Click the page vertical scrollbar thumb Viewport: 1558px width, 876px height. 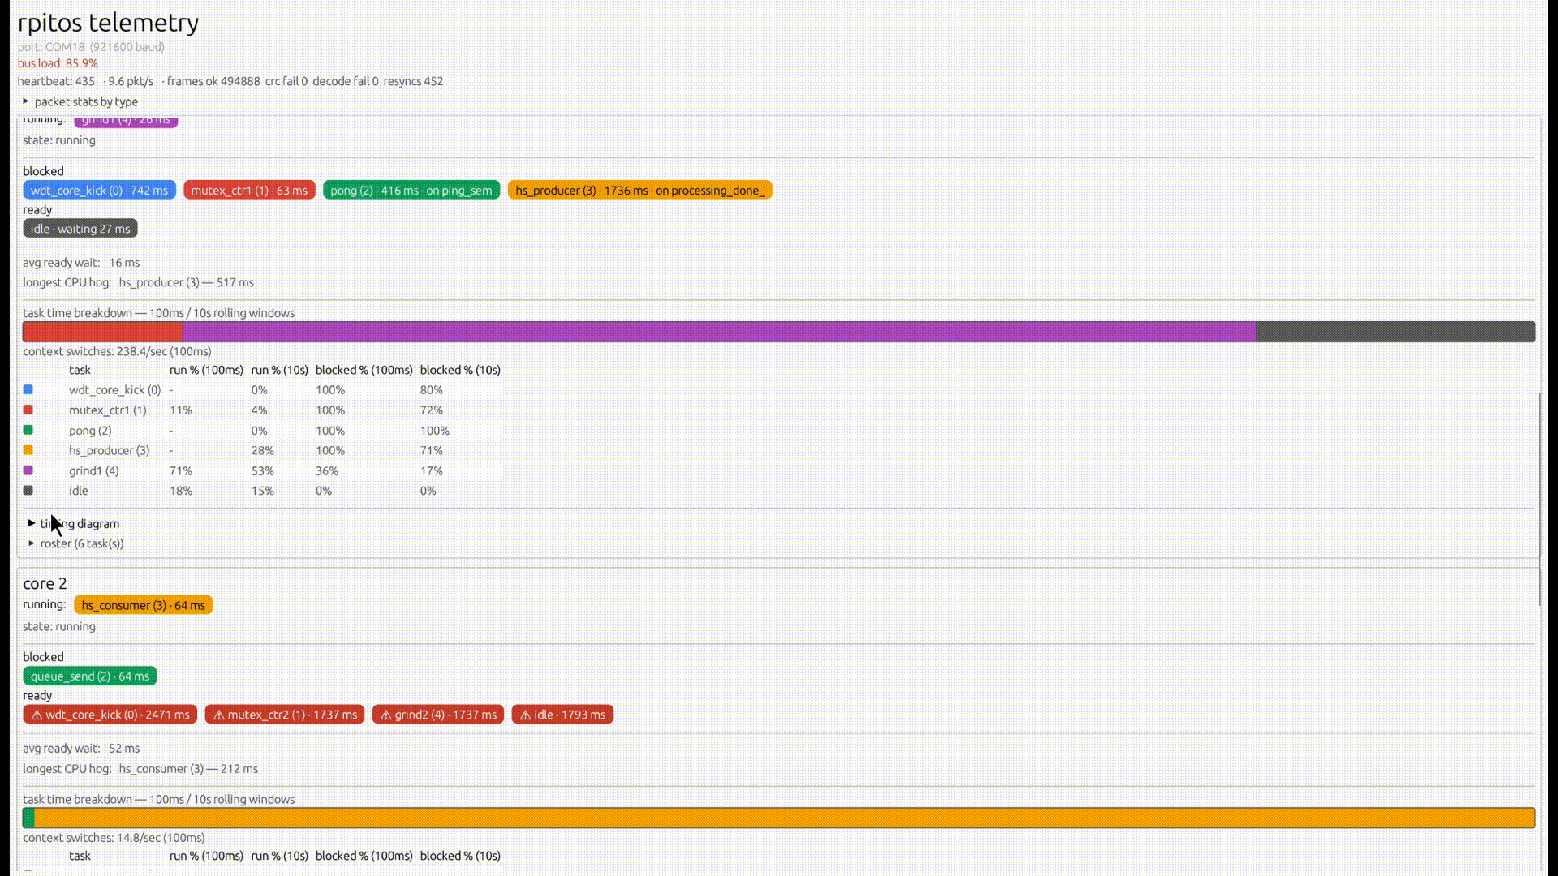(1539, 499)
